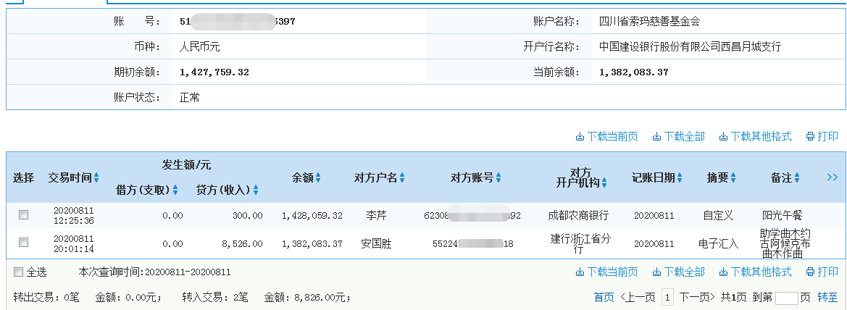Click remark 助学曲木约古阿候克布曲木作曲
Screen dimensions: 847x310
[x=785, y=243]
